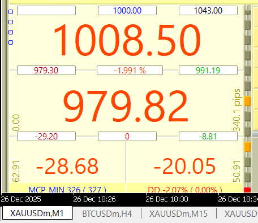Click the -20.05 value
The height and width of the screenshot is (223, 258).
click(x=184, y=166)
